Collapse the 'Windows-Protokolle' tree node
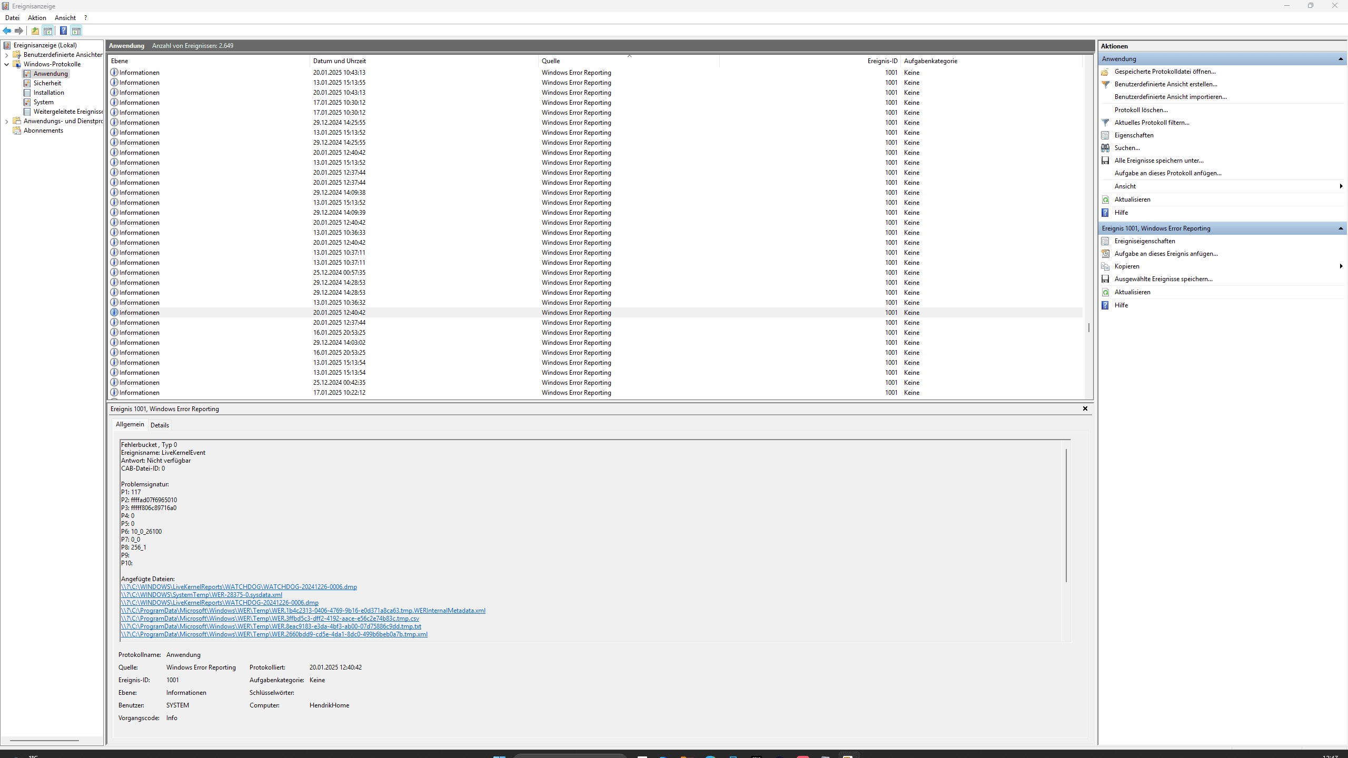The width and height of the screenshot is (1348, 758). (6, 64)
